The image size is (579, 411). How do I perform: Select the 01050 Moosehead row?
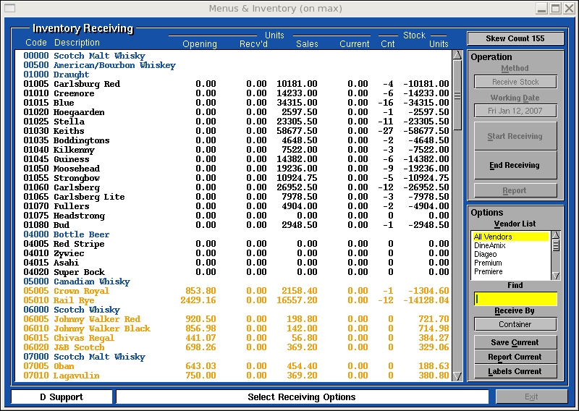coord(233,169)
